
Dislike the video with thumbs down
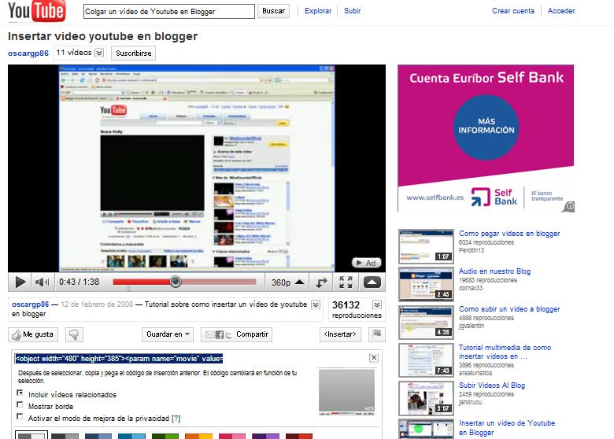pos(74,334)
